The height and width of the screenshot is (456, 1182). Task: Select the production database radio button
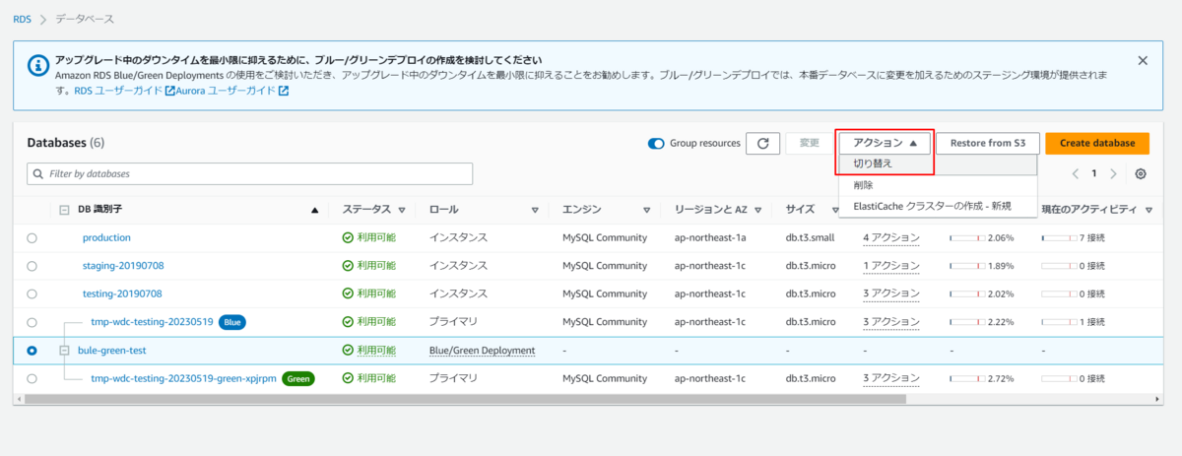tap(33, 238)
